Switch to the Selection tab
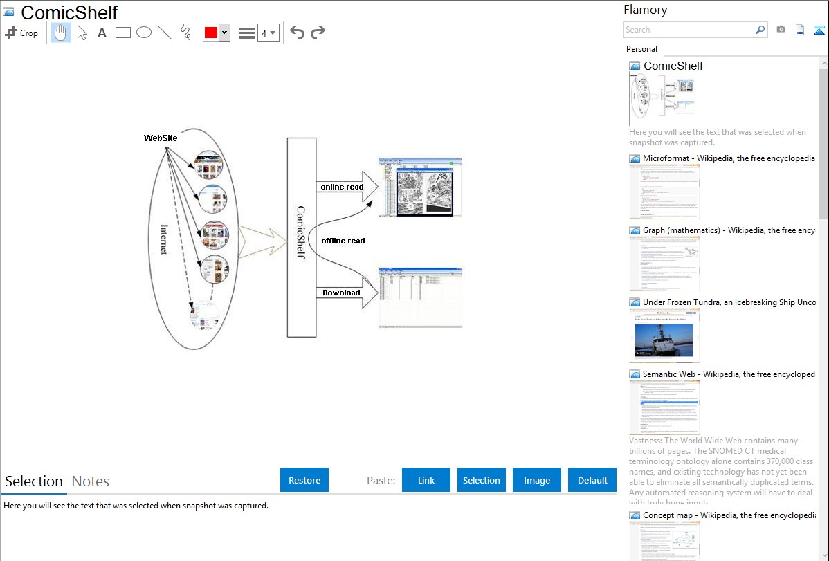 click(34, 481)
